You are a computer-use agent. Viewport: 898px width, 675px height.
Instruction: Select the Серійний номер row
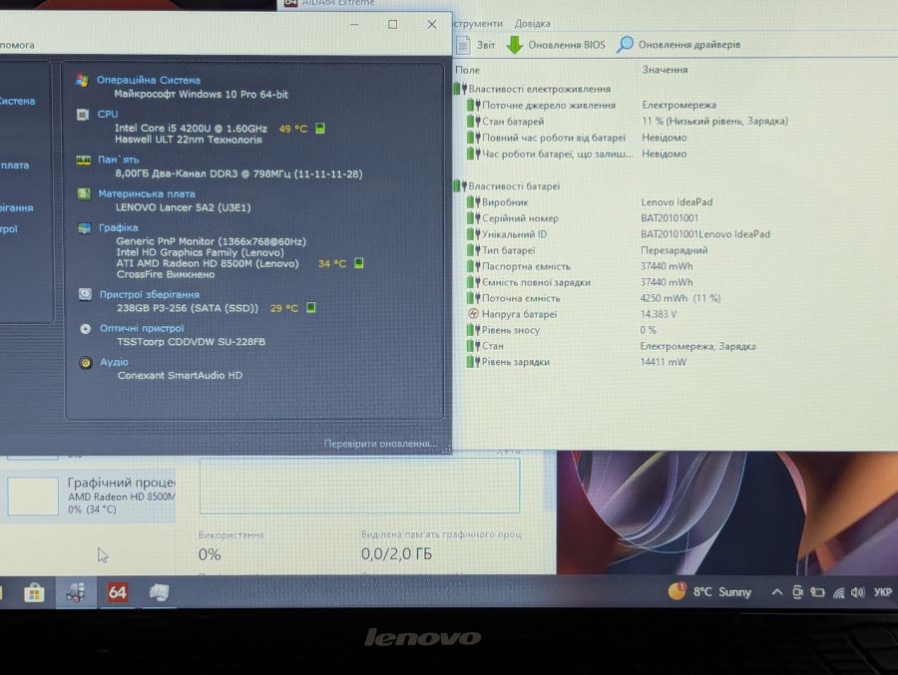pyautogui.click(x=583, y=218)
